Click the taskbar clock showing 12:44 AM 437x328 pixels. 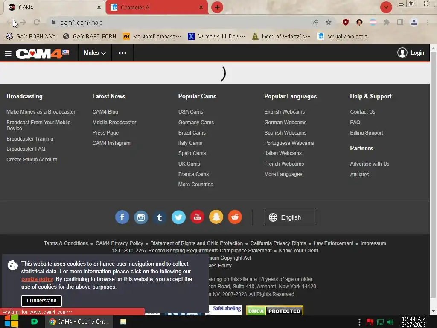(414, 322)
